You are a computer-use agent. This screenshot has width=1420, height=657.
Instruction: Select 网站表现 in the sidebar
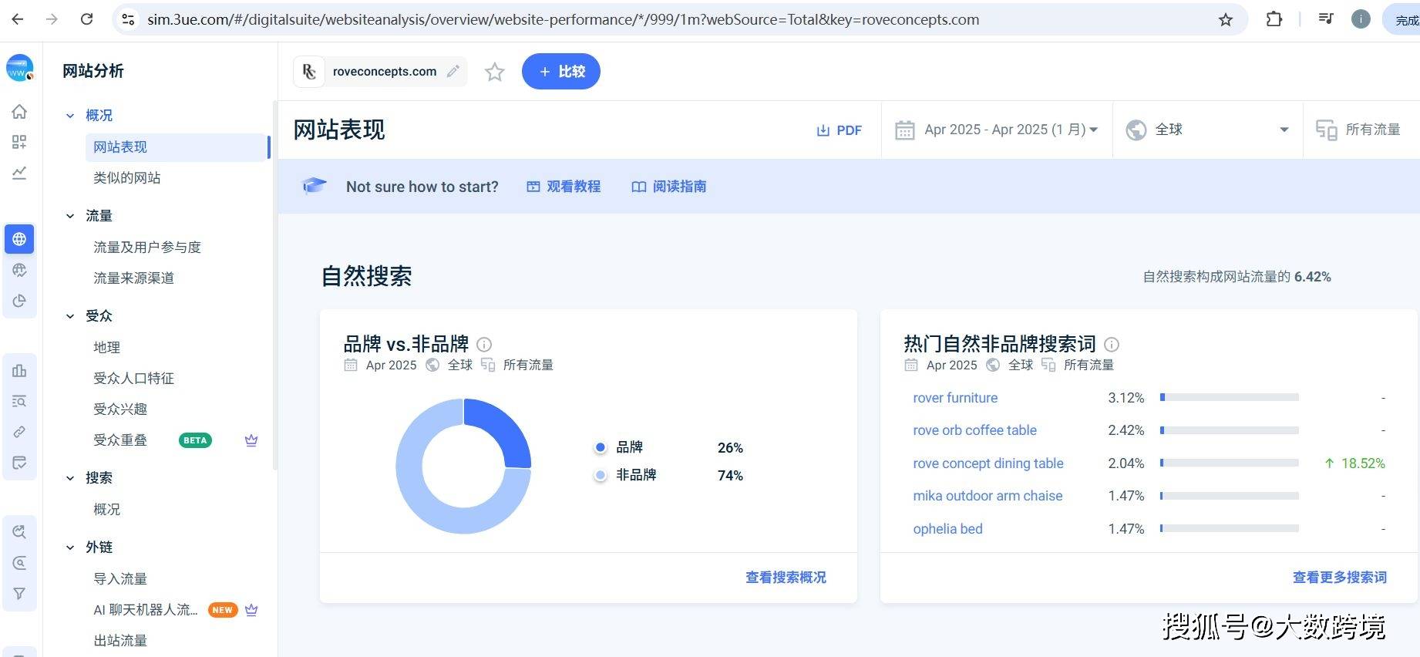[177, 147]
